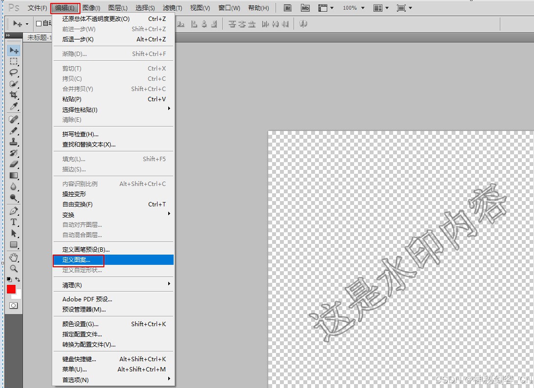Open the red foreground color swatch
This screenshot has height=388, width=534.
tap(11, 289)
